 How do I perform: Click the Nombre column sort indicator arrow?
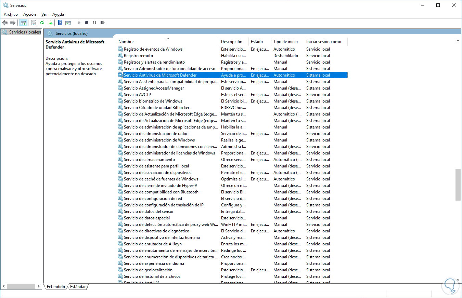(x=168, y=39)
